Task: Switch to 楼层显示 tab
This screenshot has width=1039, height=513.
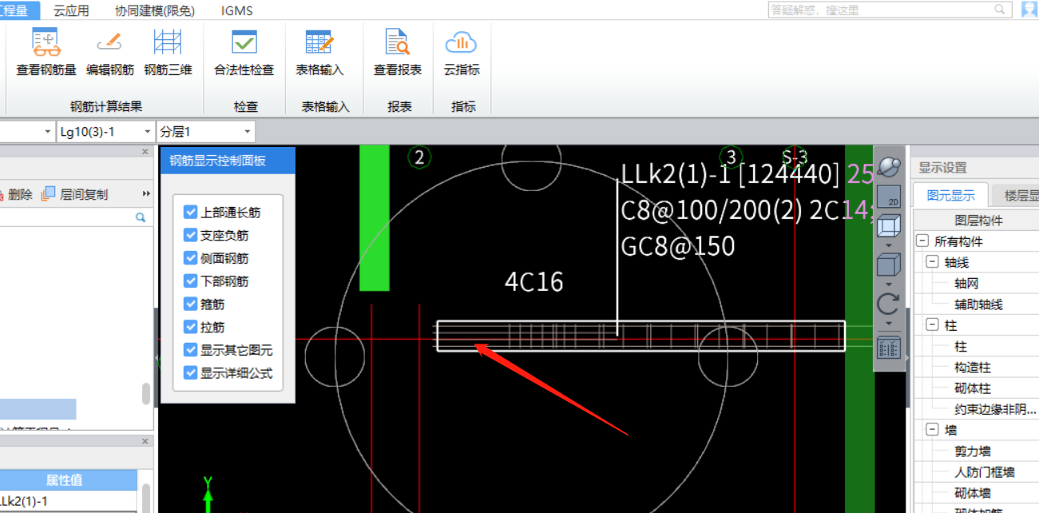Action: 1016,195
